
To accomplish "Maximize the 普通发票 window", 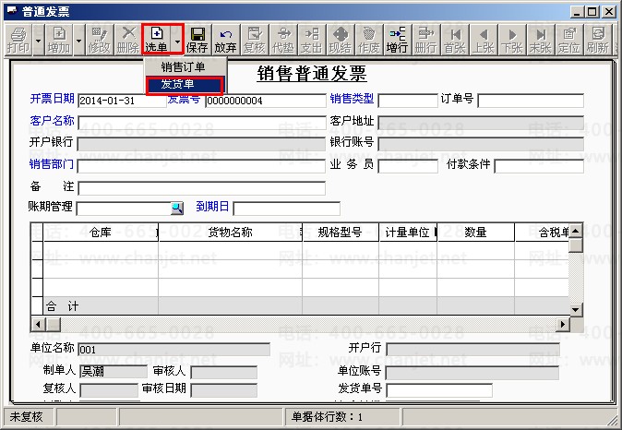I will coord(592,12).
